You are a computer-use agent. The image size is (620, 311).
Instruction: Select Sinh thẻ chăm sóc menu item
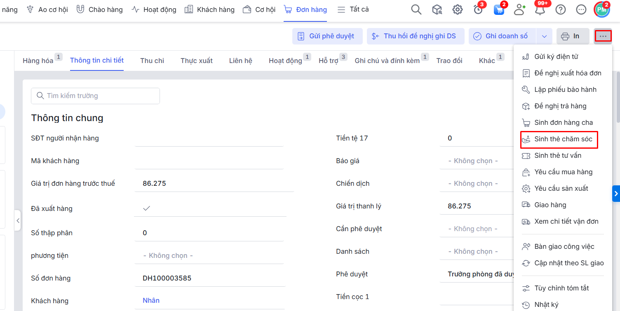coord(563,139)
